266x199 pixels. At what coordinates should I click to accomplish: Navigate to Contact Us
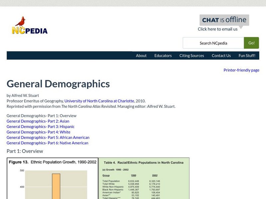(x=221, y=55)
